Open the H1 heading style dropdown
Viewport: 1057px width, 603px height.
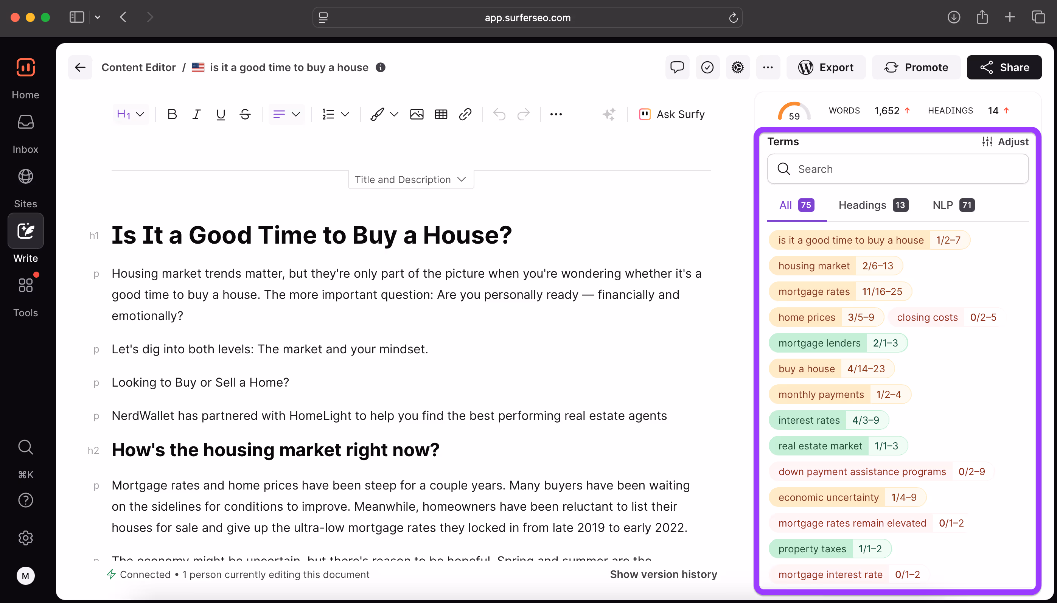coord(130,114)
